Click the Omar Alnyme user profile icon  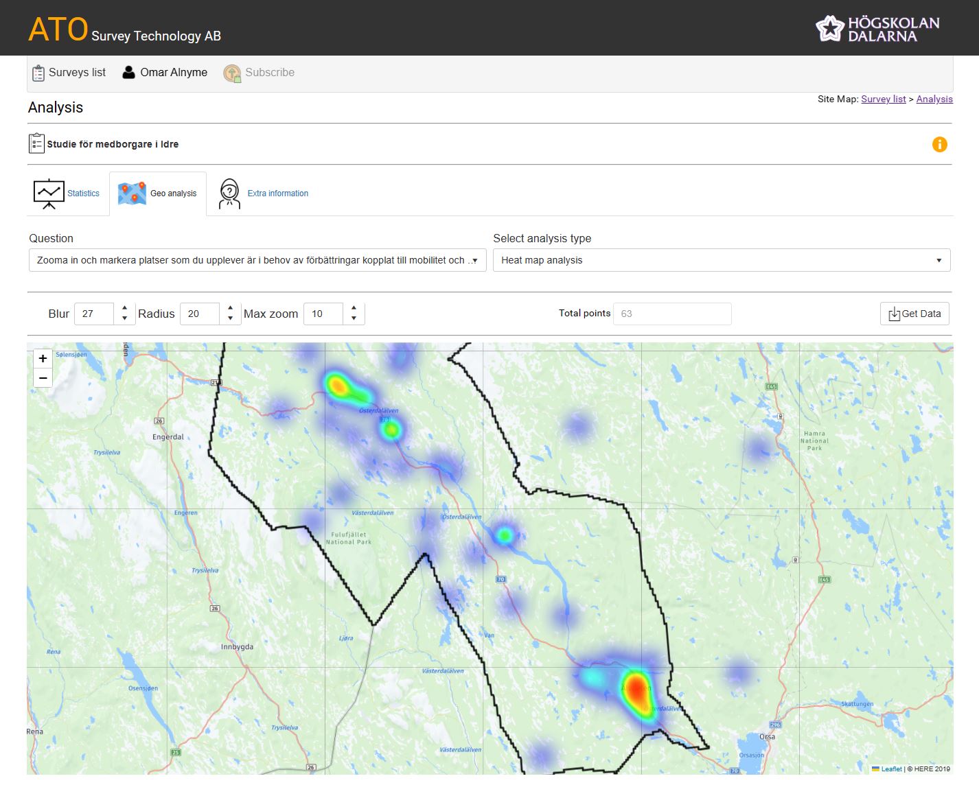tap(128, 73)
